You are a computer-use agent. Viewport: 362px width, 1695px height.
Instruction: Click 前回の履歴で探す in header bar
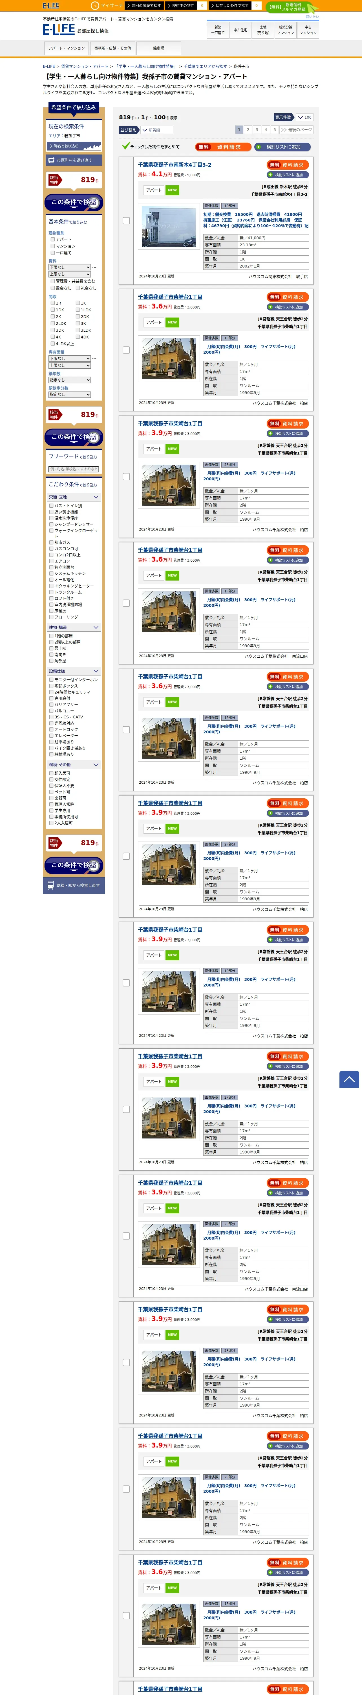[x=144, y=5]
